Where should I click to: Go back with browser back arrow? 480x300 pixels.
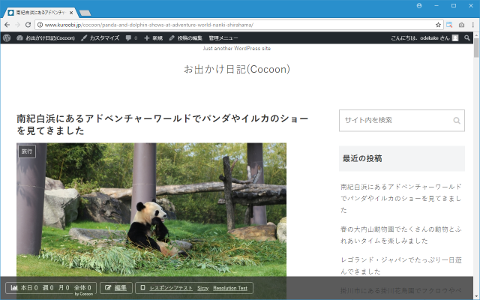7,25
